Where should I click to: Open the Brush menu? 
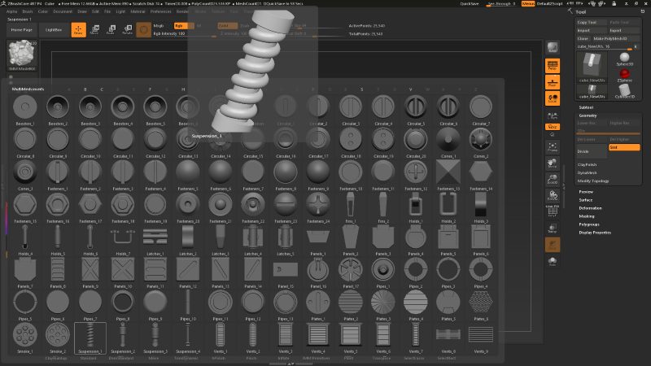coord(27,12)
